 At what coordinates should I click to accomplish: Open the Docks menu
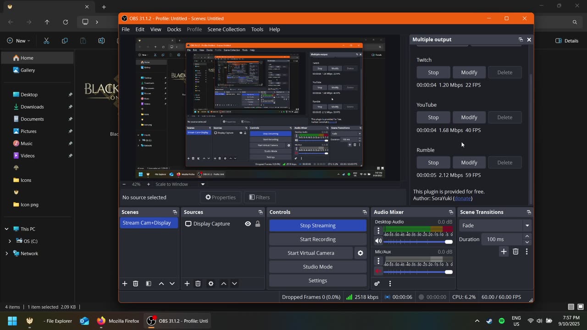pyautogui.click(x=174, y=29)
